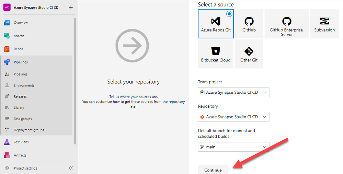The height and width of the screenshot is (174, 343).
Task: Go to Repos in the sidebar
Action: tap(19, 49)
